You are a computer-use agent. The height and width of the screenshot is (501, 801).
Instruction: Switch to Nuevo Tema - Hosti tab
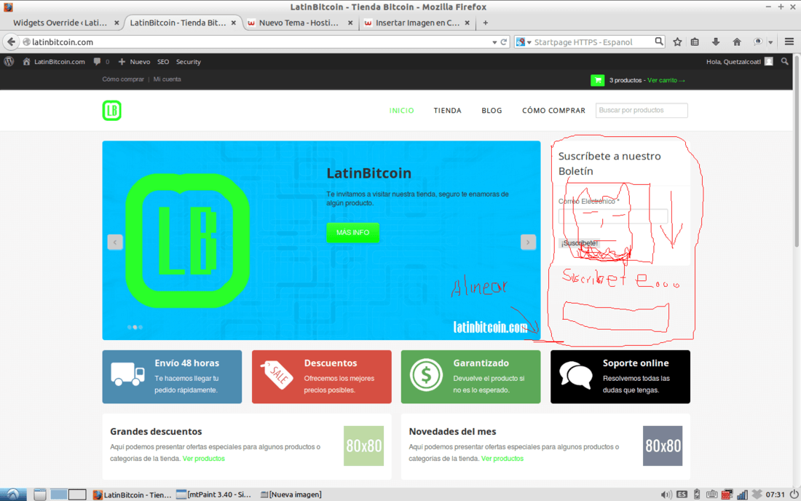299,23
